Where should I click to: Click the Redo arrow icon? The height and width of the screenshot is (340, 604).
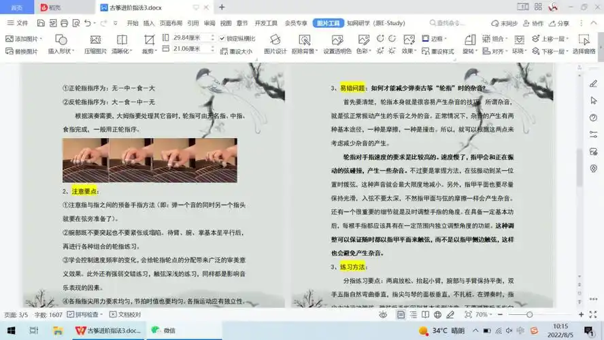tap(103, 23)
